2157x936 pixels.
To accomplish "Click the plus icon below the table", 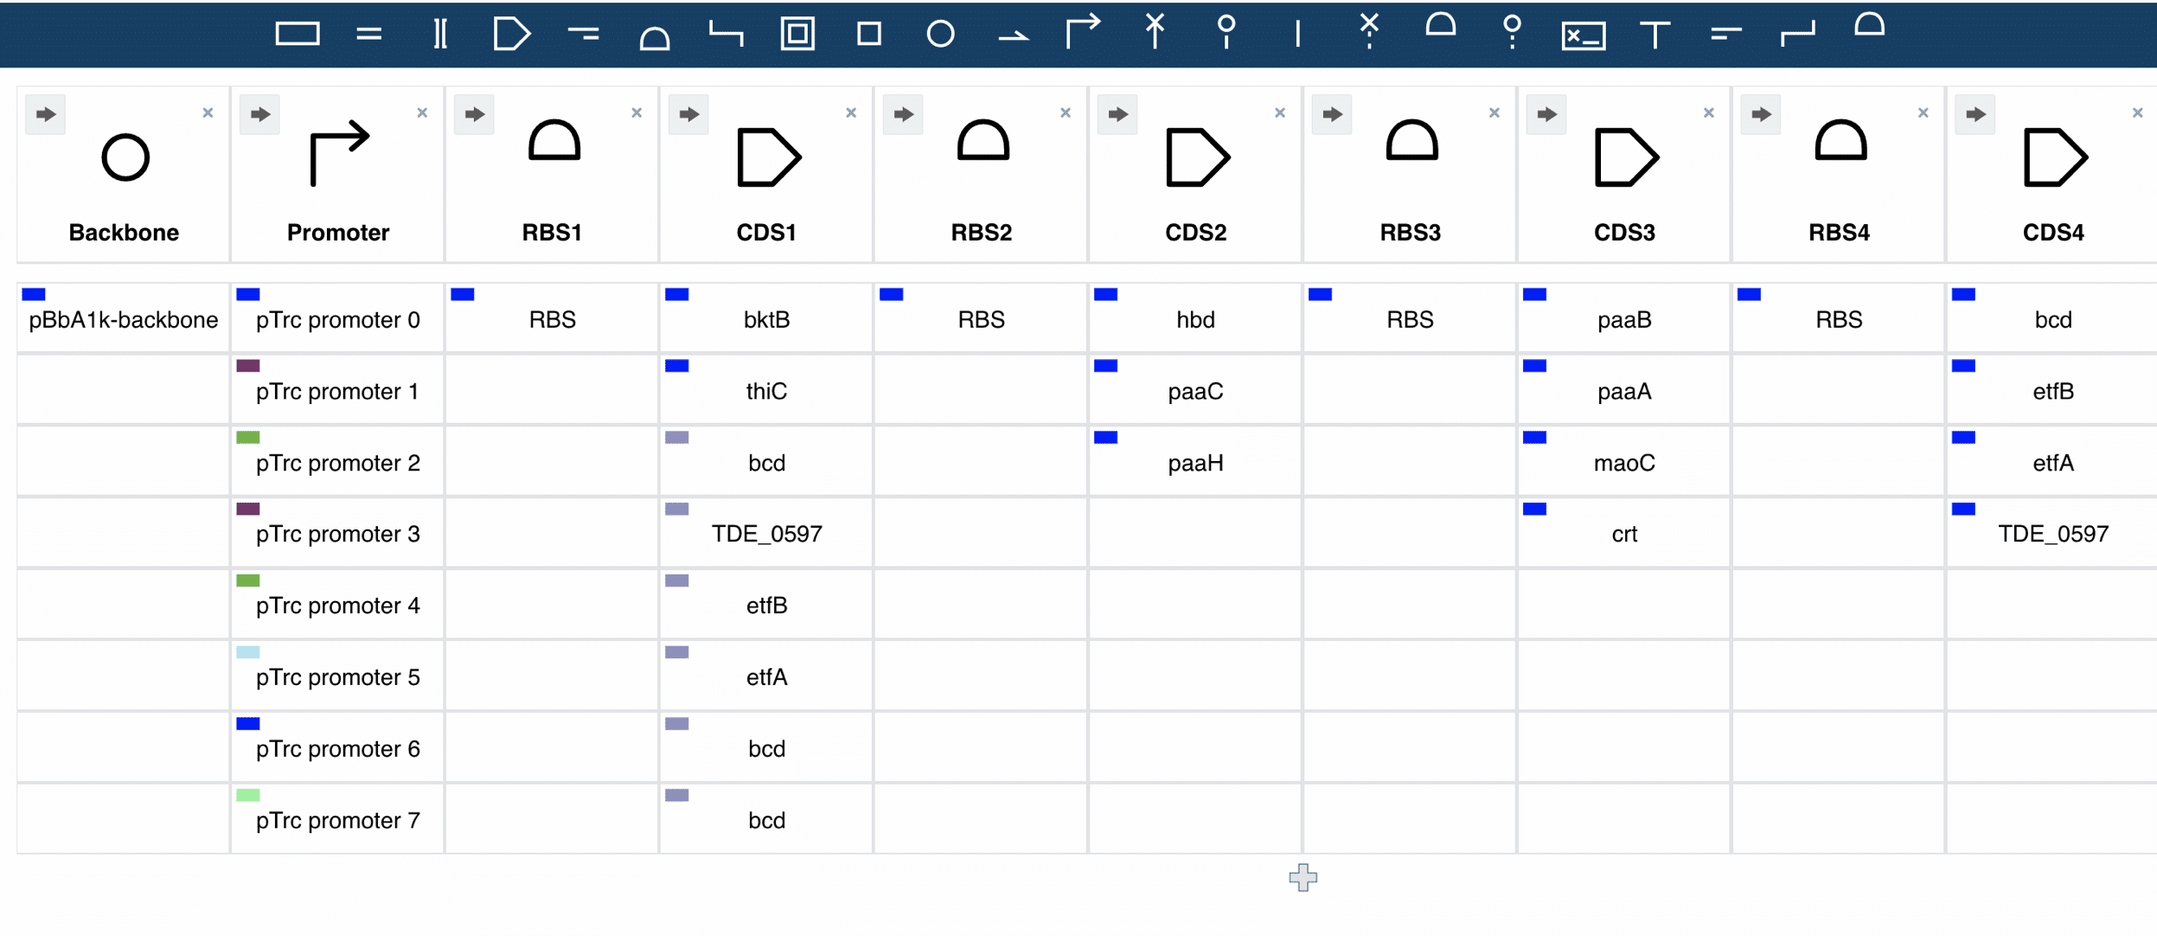I will [x=1303, y=877].
